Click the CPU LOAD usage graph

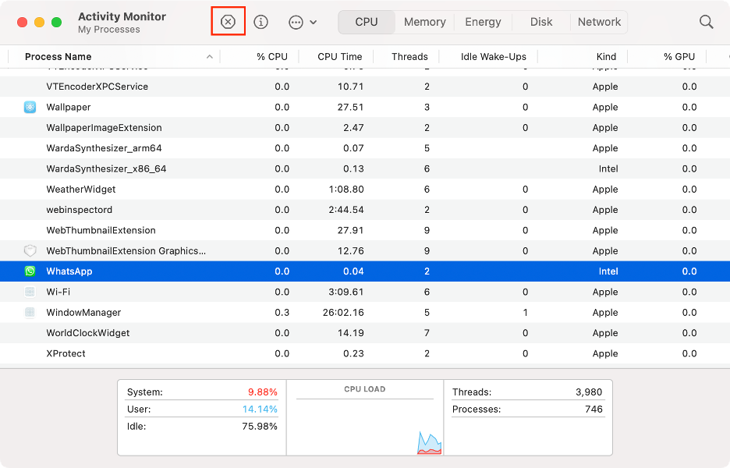tap(365, 417)
